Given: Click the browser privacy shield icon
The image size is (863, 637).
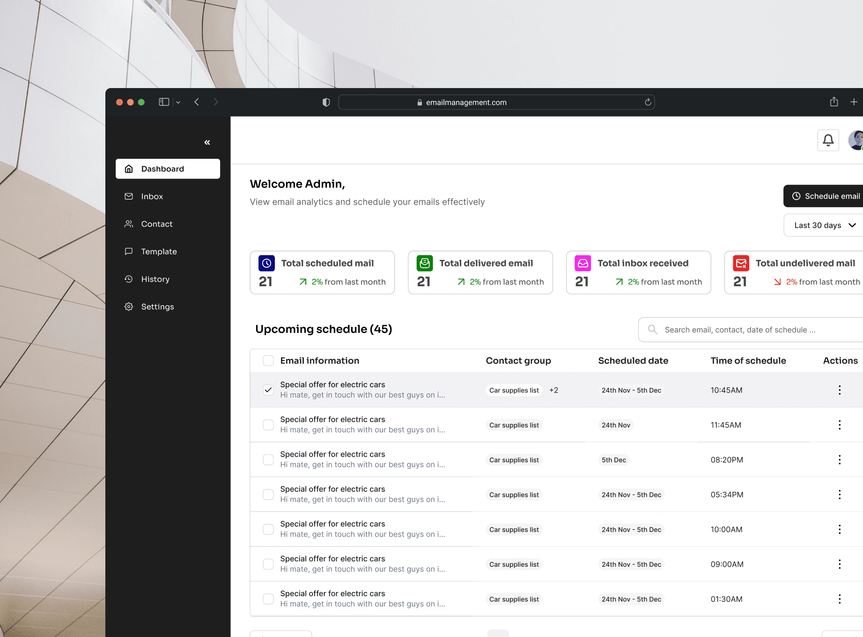Looking at the screenshot, I should tap(326, 102).
